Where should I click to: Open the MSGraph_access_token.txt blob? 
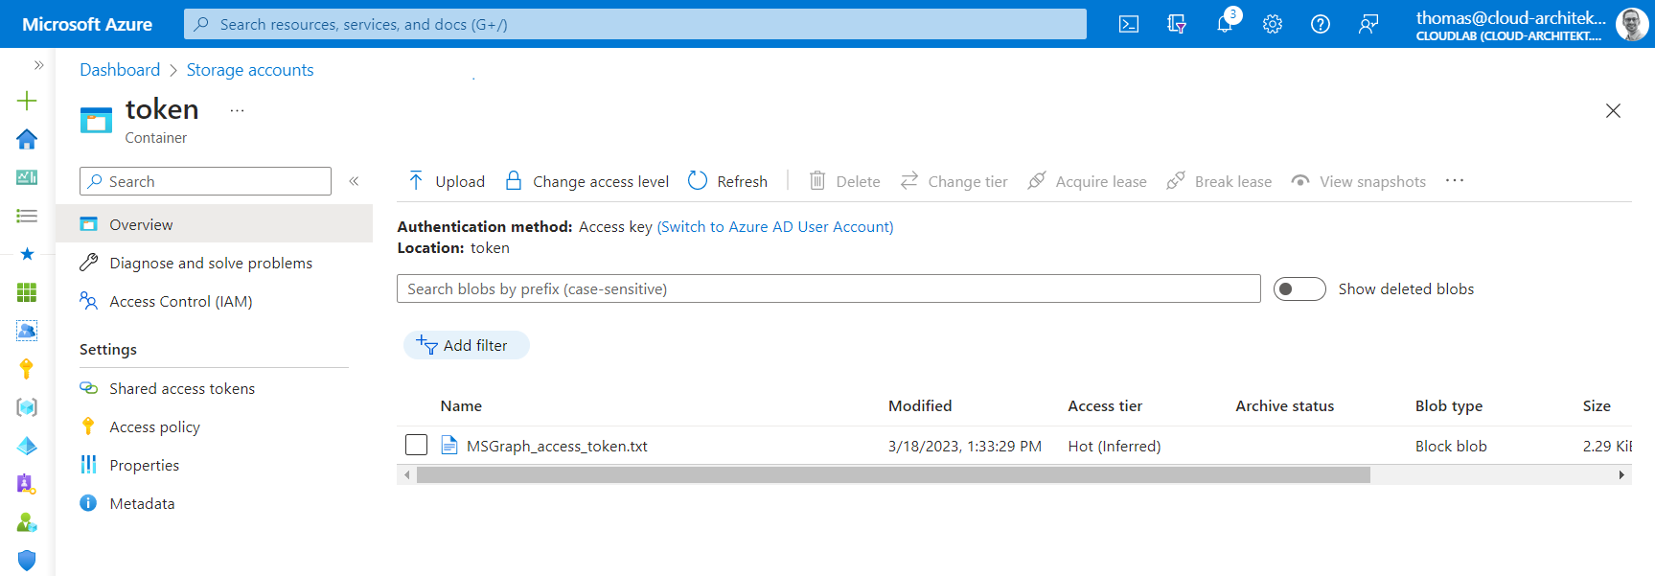coord(557,446)
